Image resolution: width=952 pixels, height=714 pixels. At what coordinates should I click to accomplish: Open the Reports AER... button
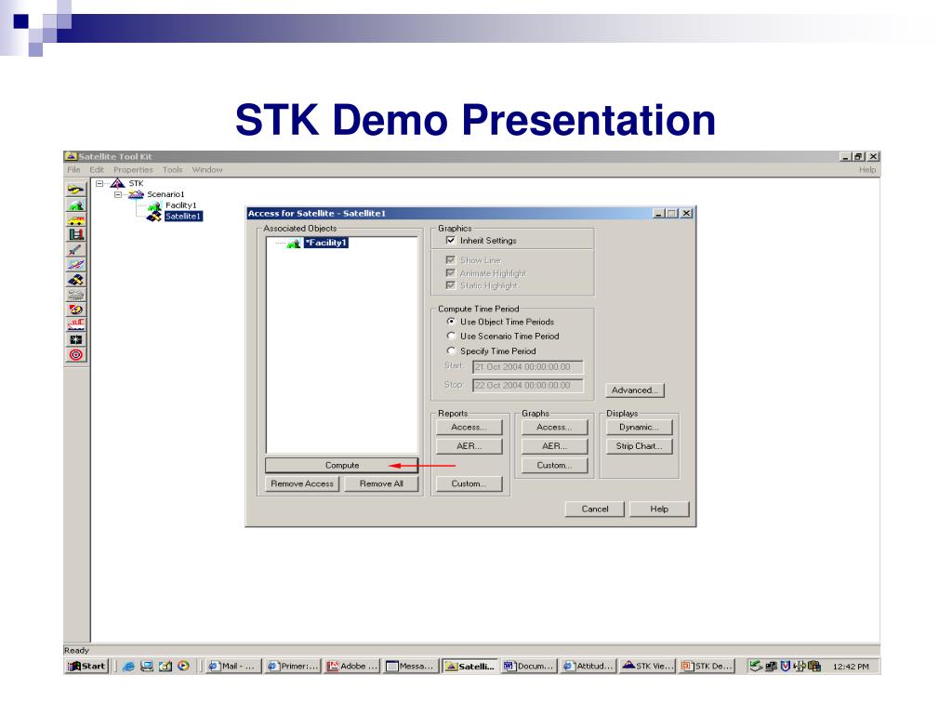coord(469,446)
